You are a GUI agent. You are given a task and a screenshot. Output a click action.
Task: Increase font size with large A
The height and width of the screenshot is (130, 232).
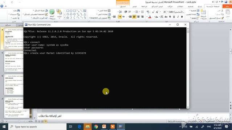click(157, 12)
